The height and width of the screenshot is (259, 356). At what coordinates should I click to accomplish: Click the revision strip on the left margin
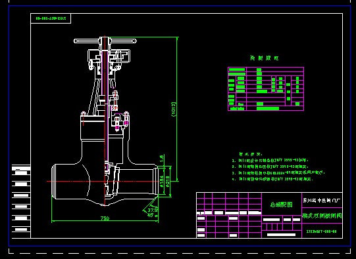click(21, 201)
